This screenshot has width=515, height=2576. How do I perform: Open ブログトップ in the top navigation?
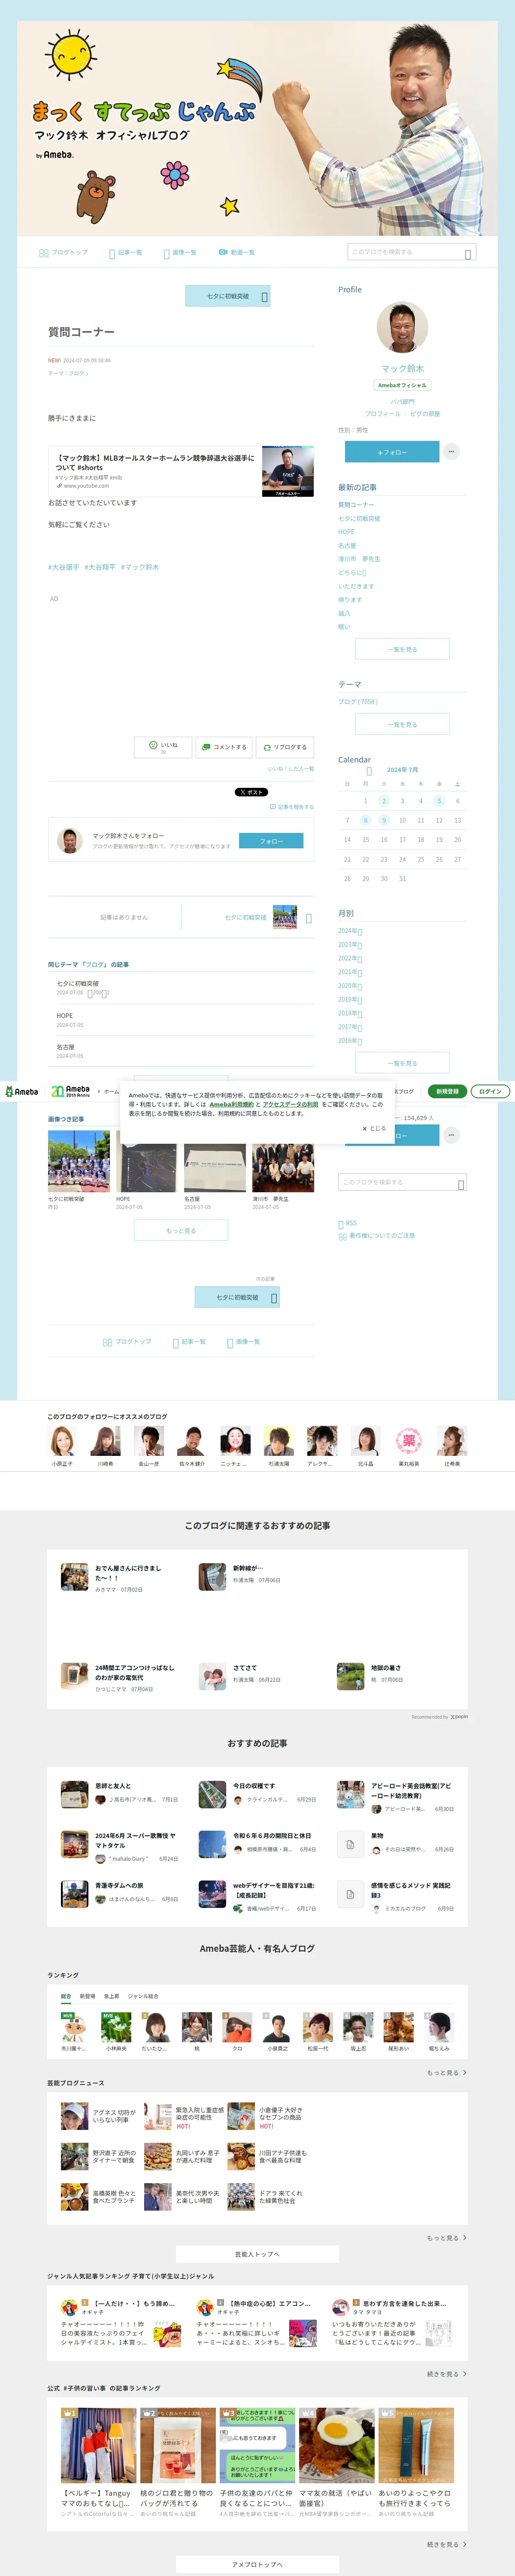63,252
